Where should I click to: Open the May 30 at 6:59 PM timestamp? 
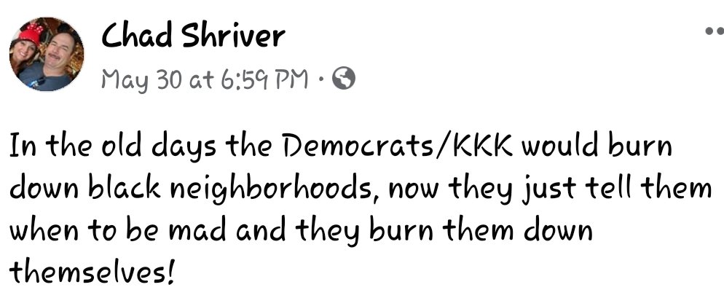(204, 79)
